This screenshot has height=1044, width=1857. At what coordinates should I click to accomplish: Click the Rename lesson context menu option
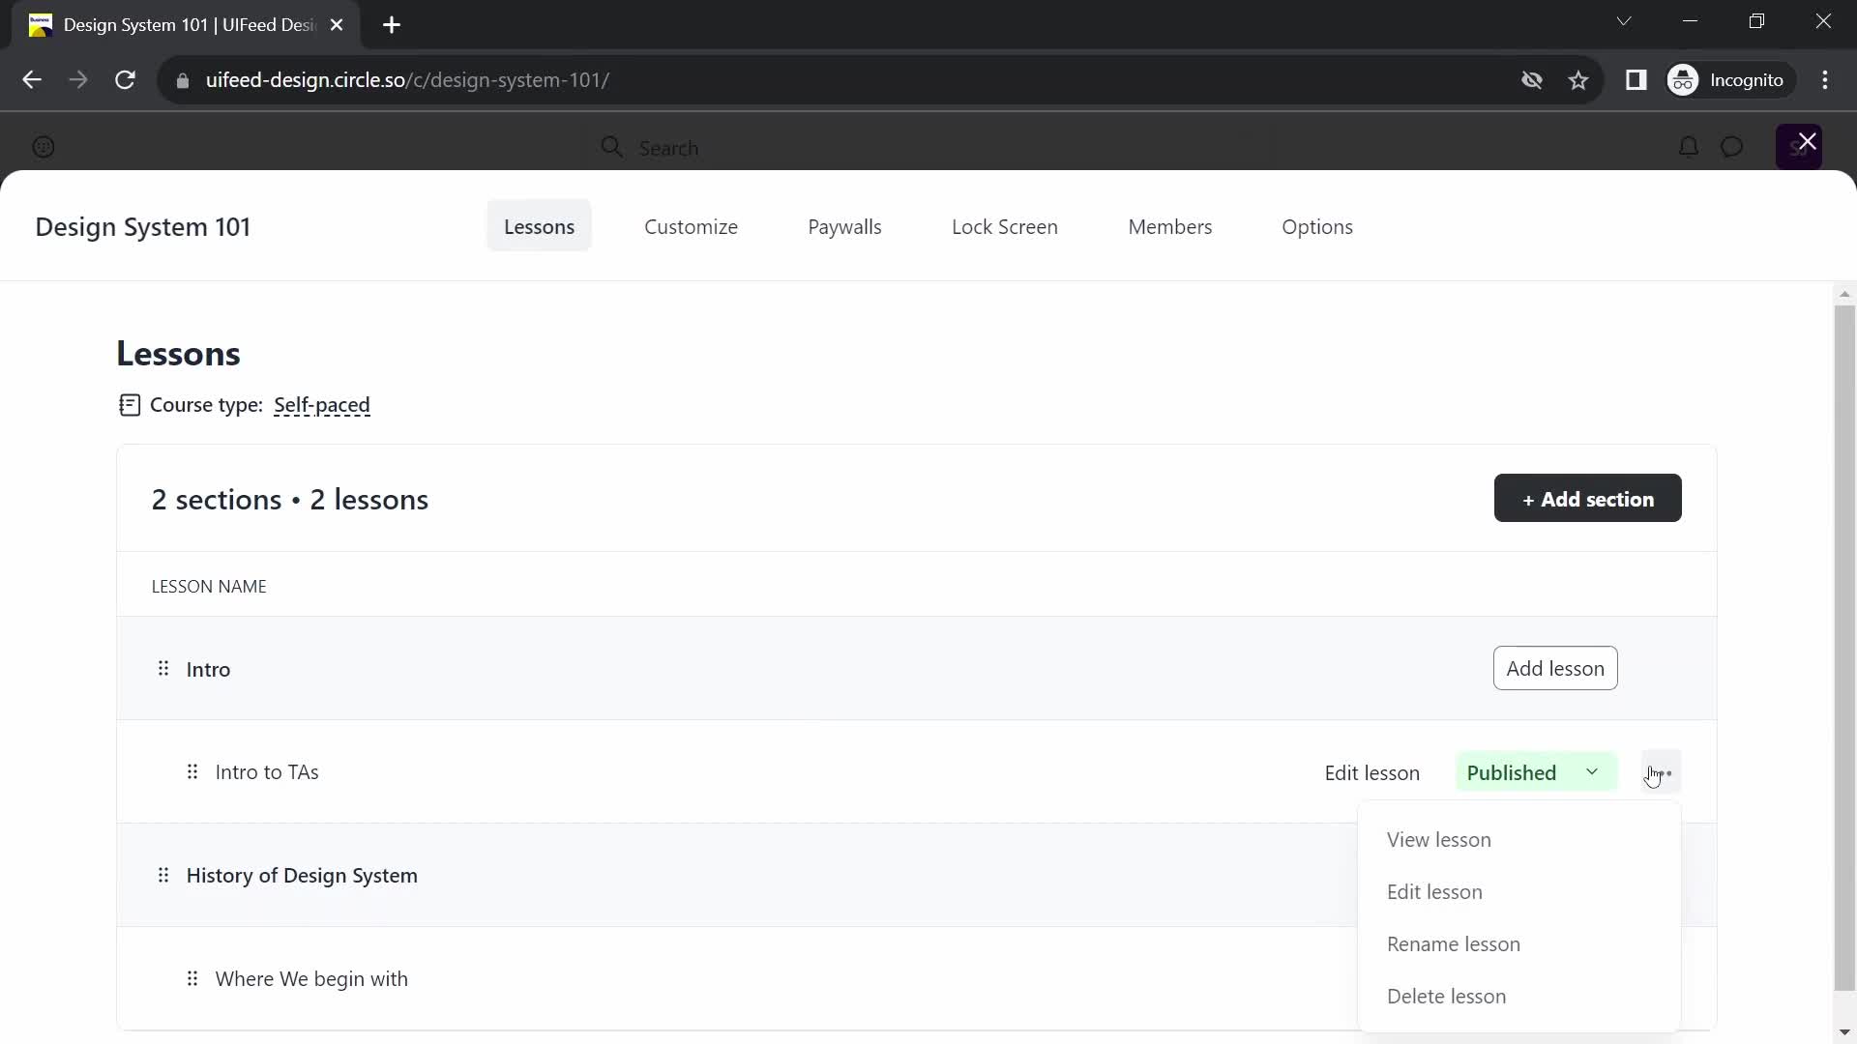click(x=1454, y=943)
